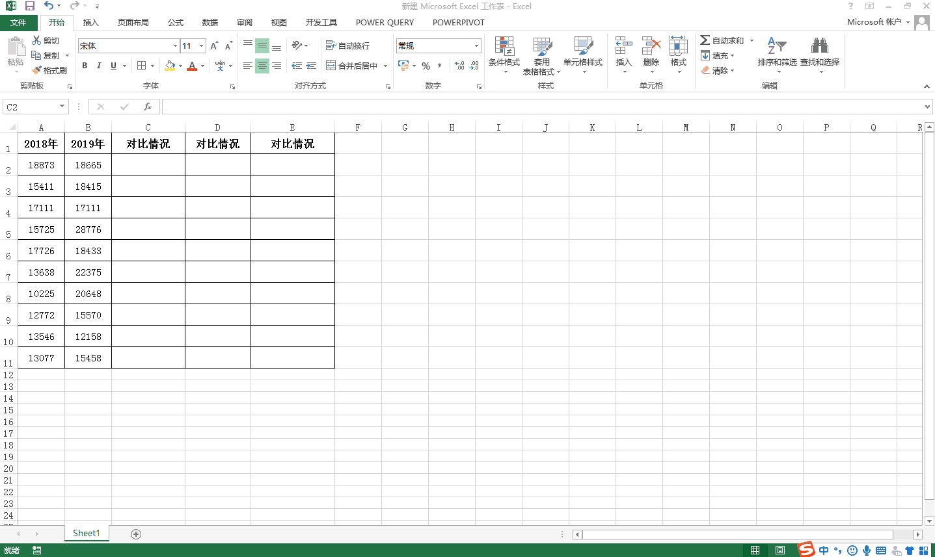Select the Sheet1 sheet tab
Screen dimensions: 935x557
(87, 534)
